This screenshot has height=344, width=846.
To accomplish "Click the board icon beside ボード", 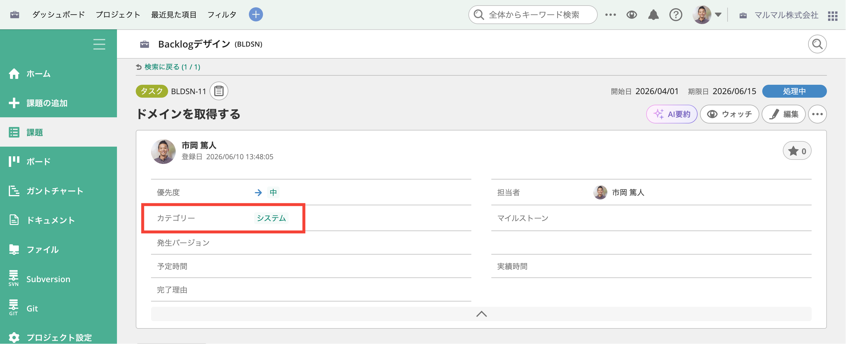I will pos(14,162).
